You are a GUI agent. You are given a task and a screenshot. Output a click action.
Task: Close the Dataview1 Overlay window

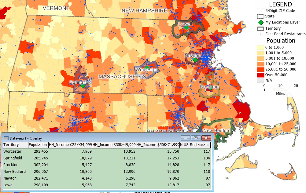click(207, 138)
